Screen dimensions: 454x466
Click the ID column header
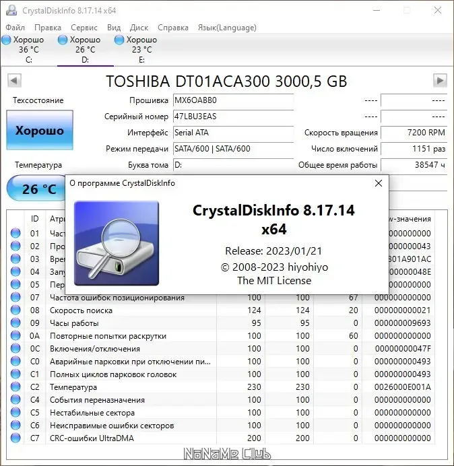(x=34, y=219)
